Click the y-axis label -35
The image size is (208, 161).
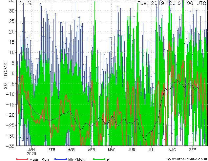(10, 146)
